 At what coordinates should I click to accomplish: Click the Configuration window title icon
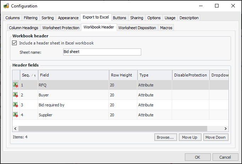[x=6, y=6]
